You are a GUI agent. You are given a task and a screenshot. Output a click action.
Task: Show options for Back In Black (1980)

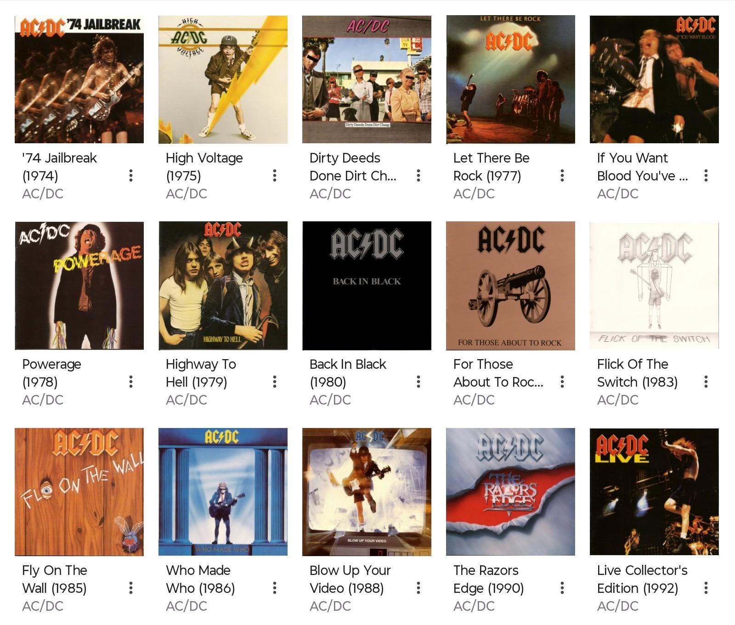point(418,382)
